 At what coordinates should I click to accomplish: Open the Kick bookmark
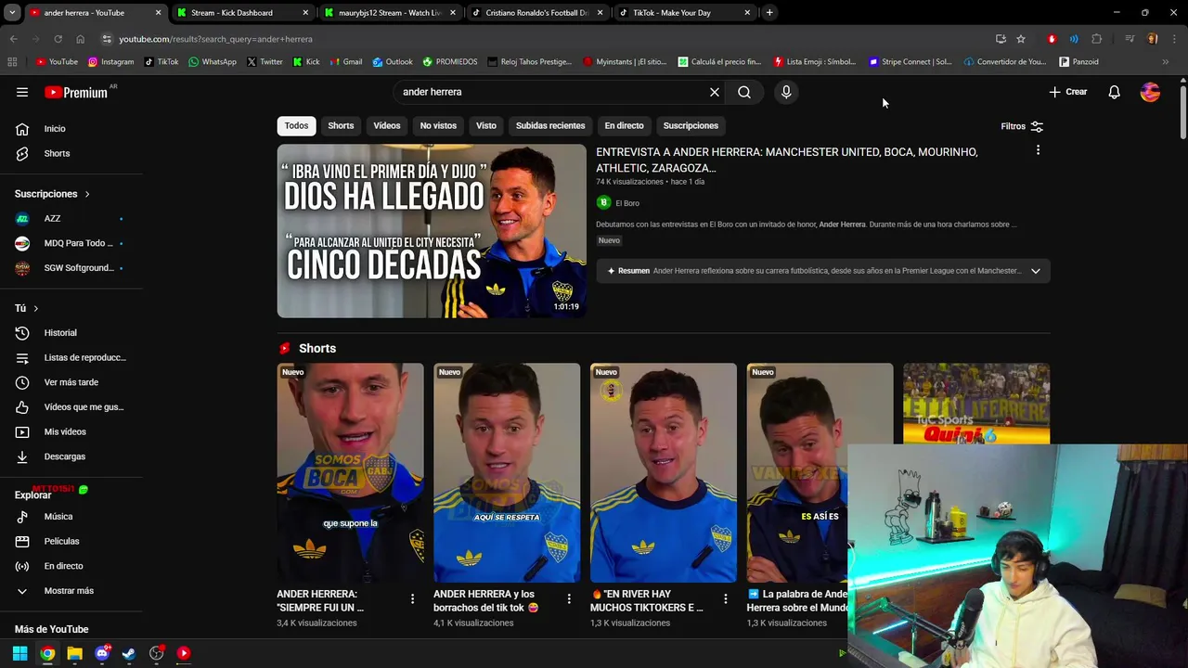[306, 62]
